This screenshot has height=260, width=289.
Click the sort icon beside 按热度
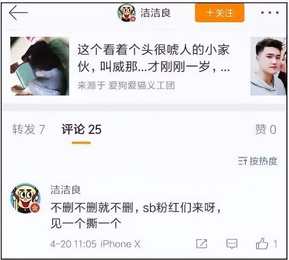click(243, 161)
